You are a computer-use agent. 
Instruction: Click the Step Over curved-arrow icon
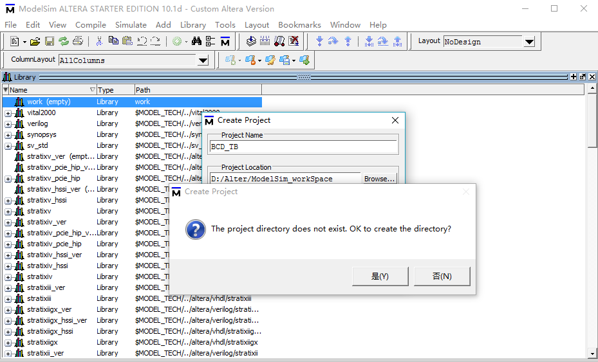pyautogui.click(x=333, y=41)
